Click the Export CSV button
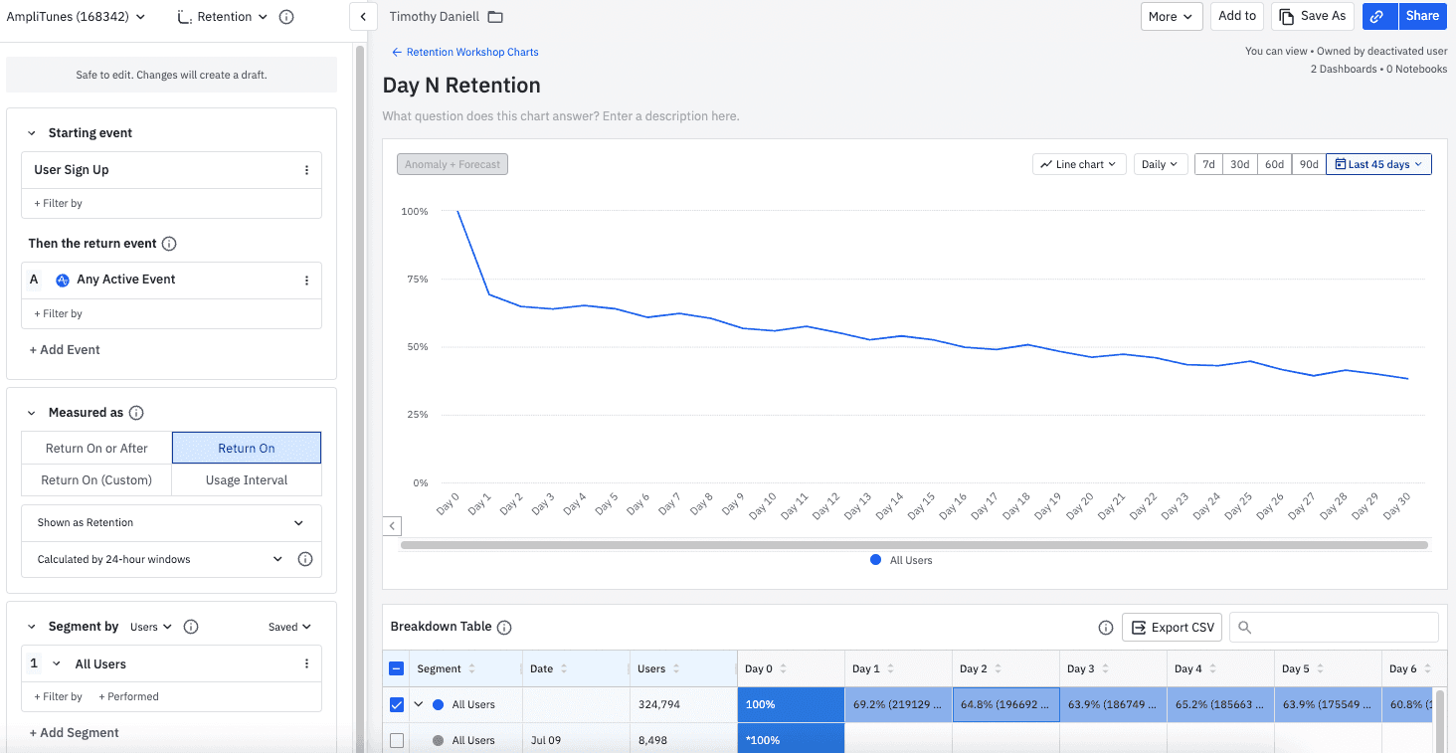 coord(1172,627)
